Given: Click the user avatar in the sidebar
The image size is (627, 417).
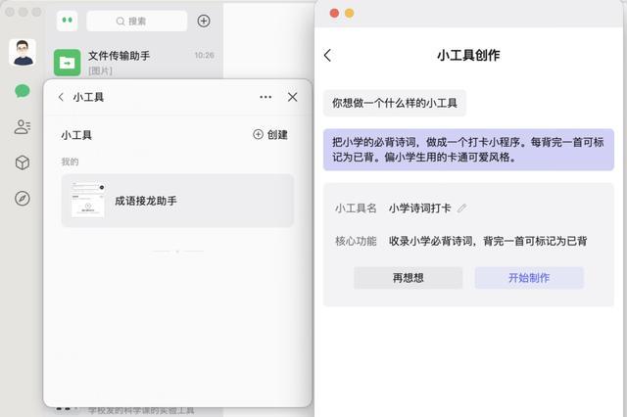Looking at the screenshot, I should tap(23, 52).
